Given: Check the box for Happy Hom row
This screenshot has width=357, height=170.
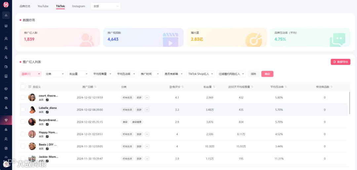Looking at the screenshot, I should [x=23, y=134].
